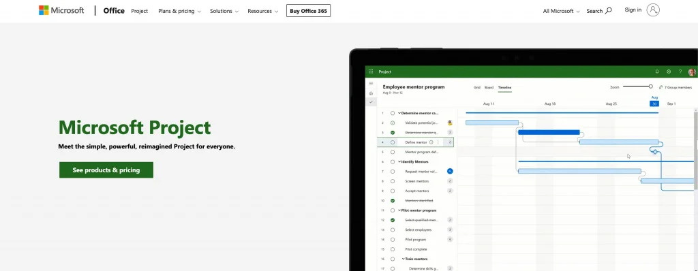Open the app launcher waffle in Project preview
698x271 pixels.
click(371, 71)
